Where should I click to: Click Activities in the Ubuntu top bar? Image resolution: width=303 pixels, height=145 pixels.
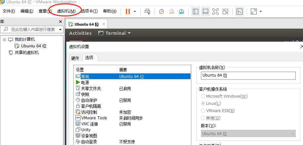click(x=80, y=33)
